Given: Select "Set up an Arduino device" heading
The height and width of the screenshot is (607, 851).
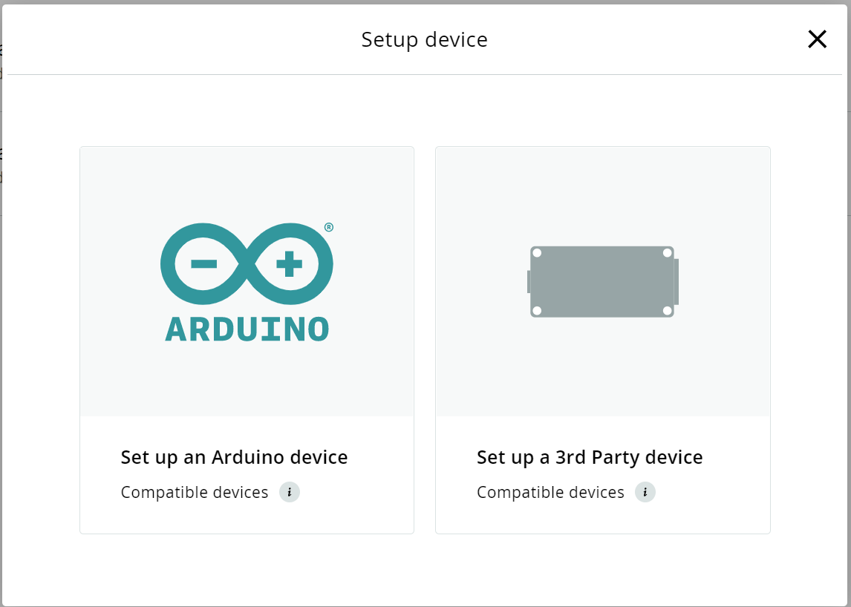Looking at the screenshot, I should 234,457.
